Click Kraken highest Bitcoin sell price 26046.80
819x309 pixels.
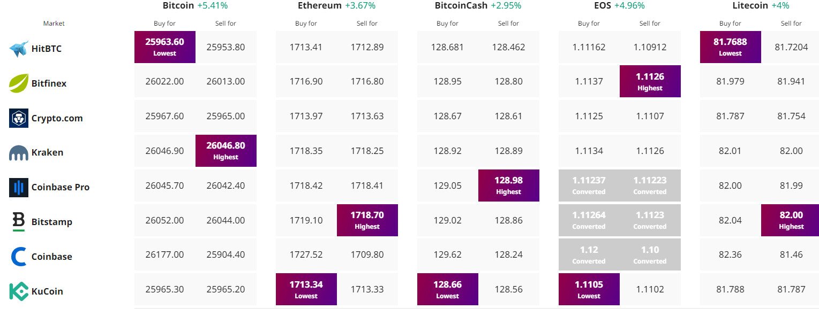[226, 151]
